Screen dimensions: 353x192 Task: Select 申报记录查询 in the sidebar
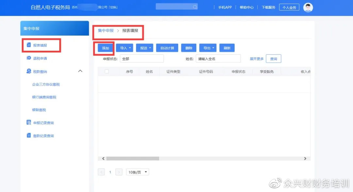pyautogui.click(x=43, y=123)
